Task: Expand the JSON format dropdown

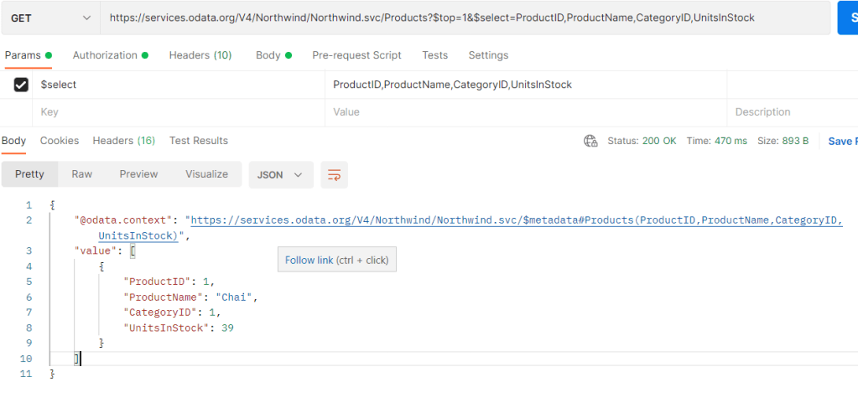Action: coord(281,174)
